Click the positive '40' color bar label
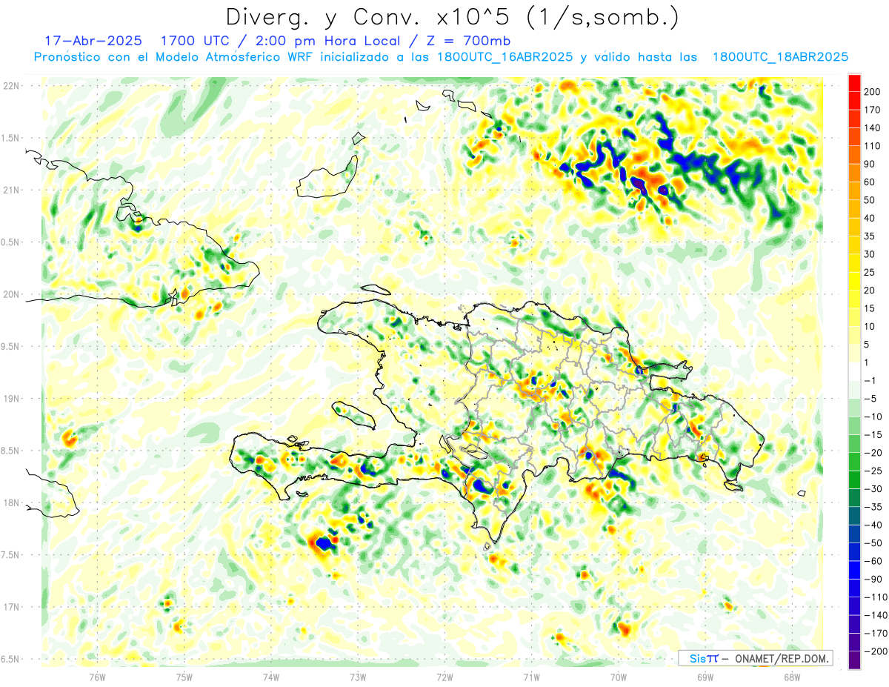Screen dimensions: 889x687 pos(870,218)
